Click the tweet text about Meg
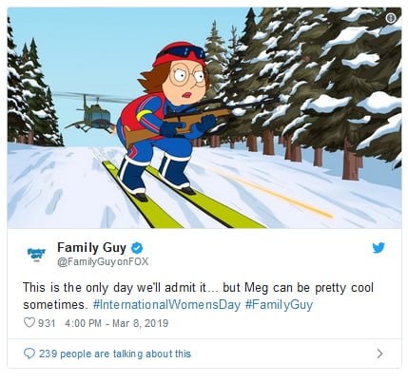408x383 pixels. (x=198, y=296)
